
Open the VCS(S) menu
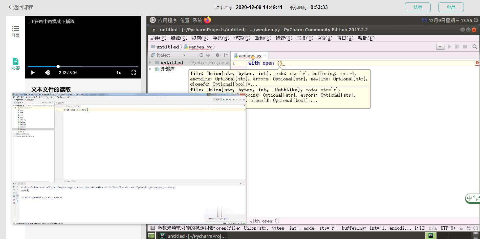[x=325, y=38]
